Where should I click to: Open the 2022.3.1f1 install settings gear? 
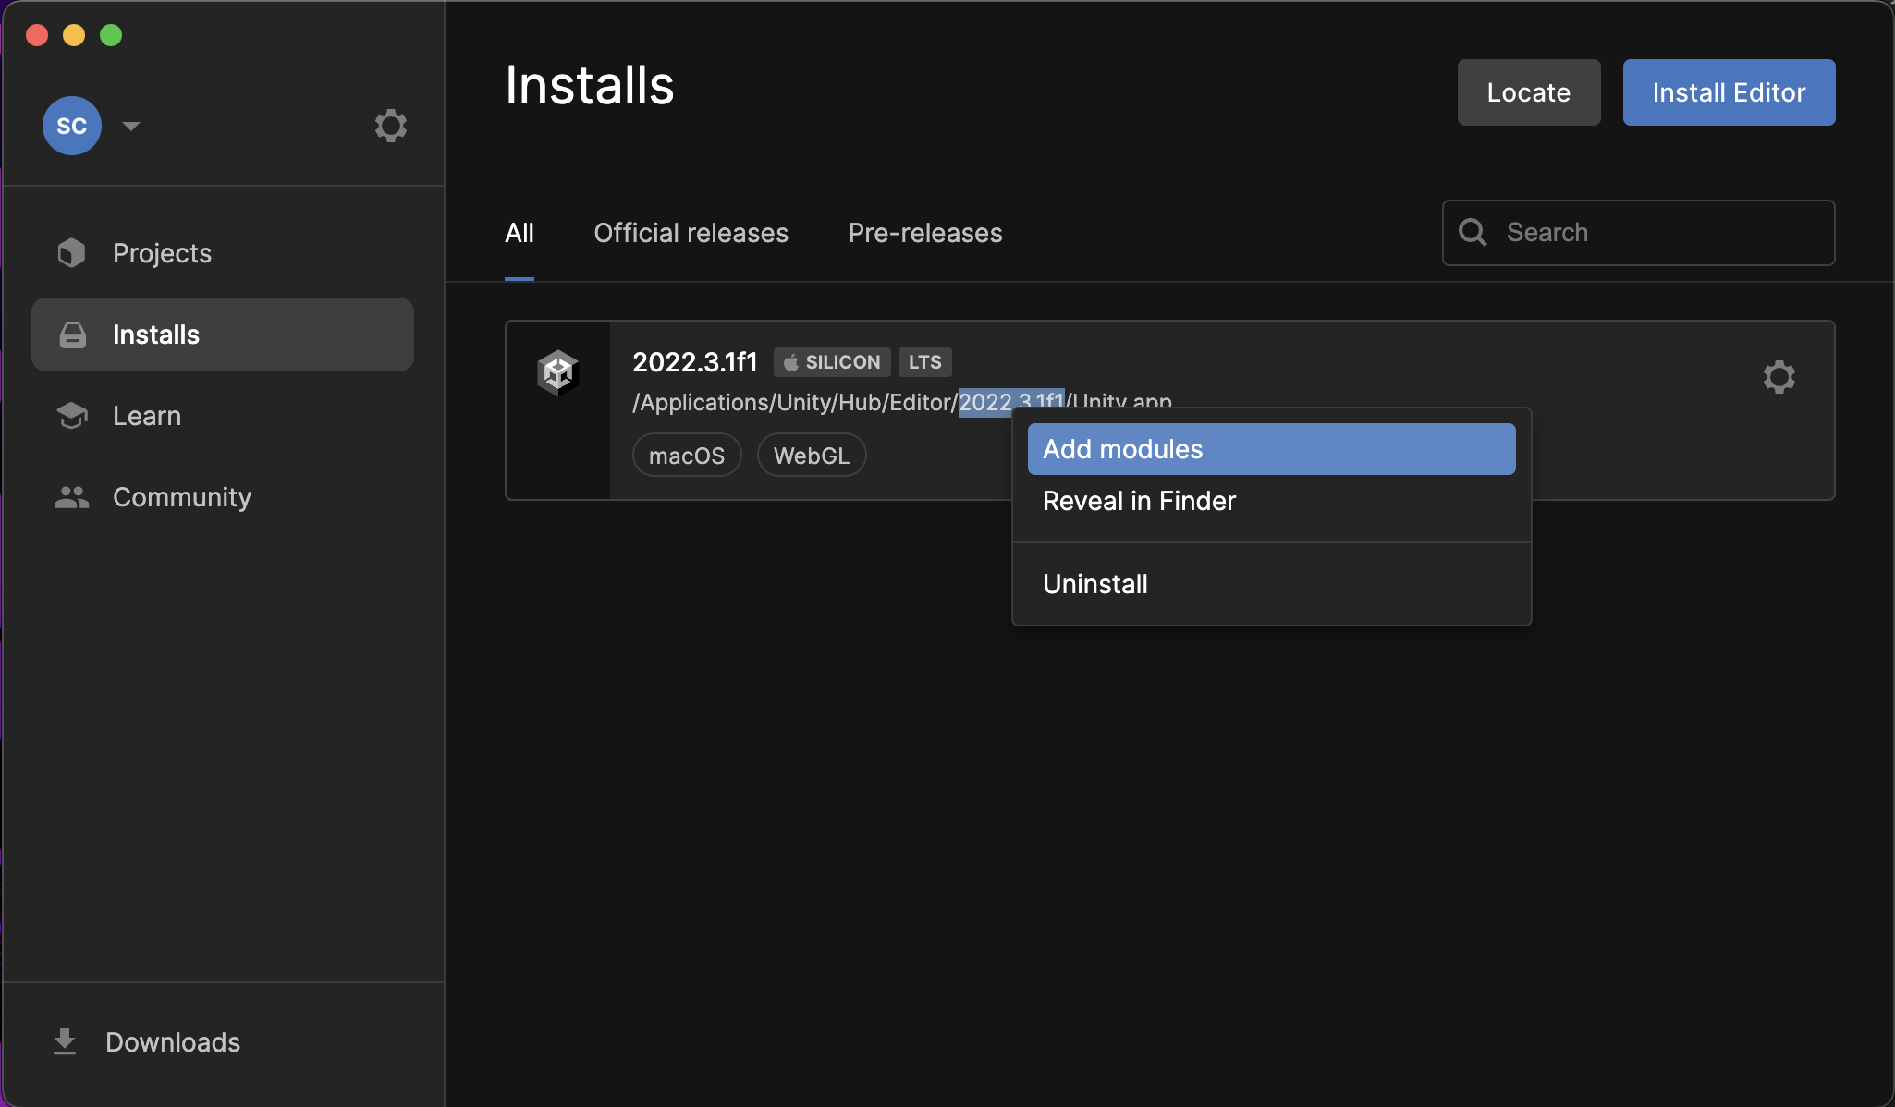click(1779, 377)
